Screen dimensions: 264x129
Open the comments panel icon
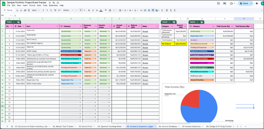225,3
